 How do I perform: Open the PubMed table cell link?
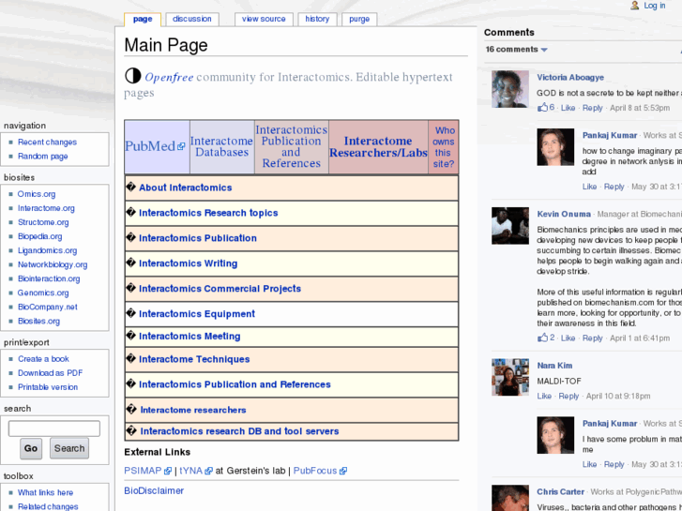pos(150,146)
